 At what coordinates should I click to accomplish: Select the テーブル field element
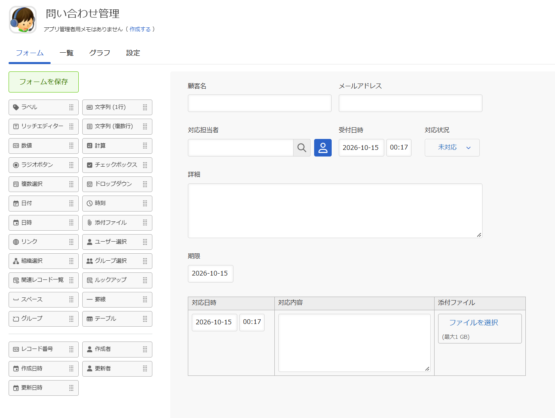pyautogui.click(x=117, y=319)
